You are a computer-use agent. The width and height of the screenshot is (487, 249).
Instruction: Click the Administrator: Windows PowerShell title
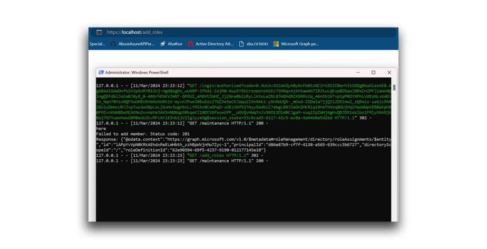pyautogui.click(x=136, y=72)
